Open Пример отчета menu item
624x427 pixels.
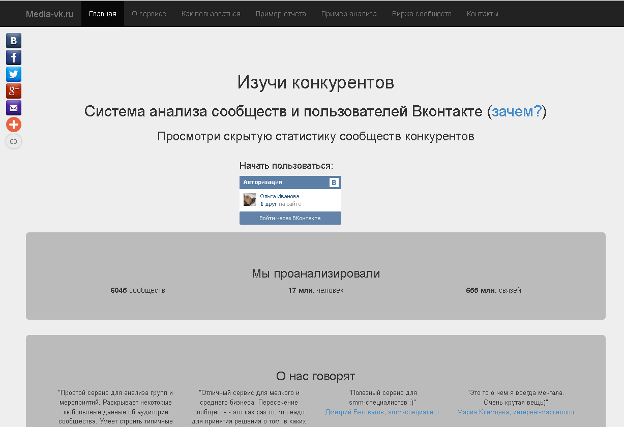[281, 14]
